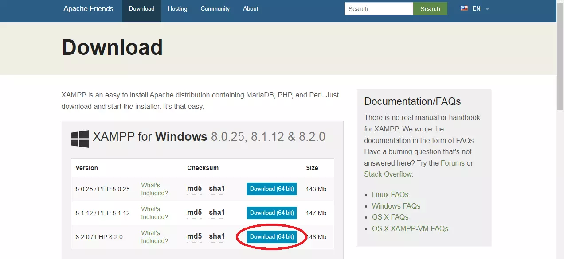The height and width of the screenshot is (259, 564).
Task: Select the 8.2.0 / PHP 8.2.0 version text
Action: tap(99, 237)
